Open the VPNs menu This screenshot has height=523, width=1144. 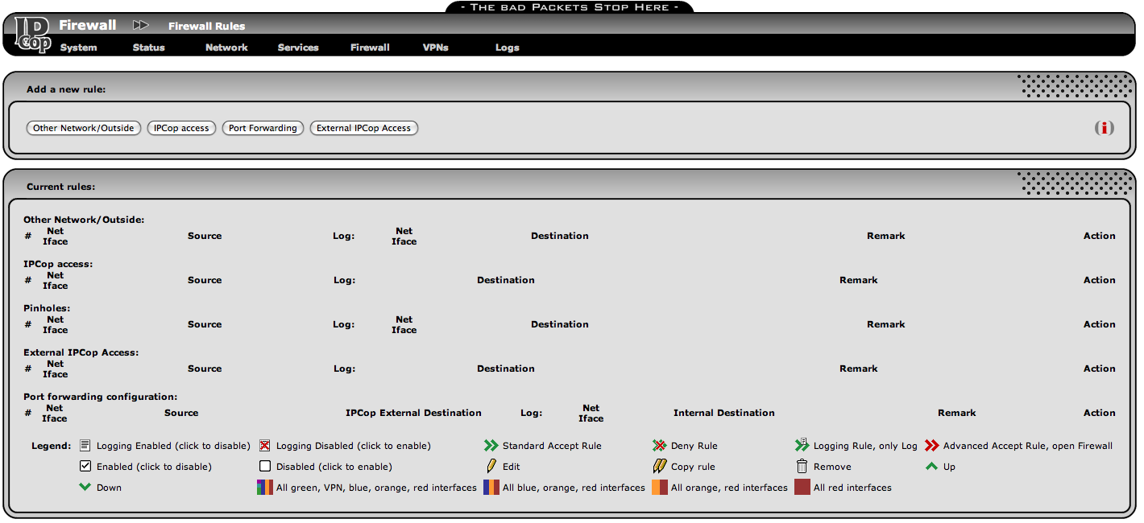(x=436, y=47)
